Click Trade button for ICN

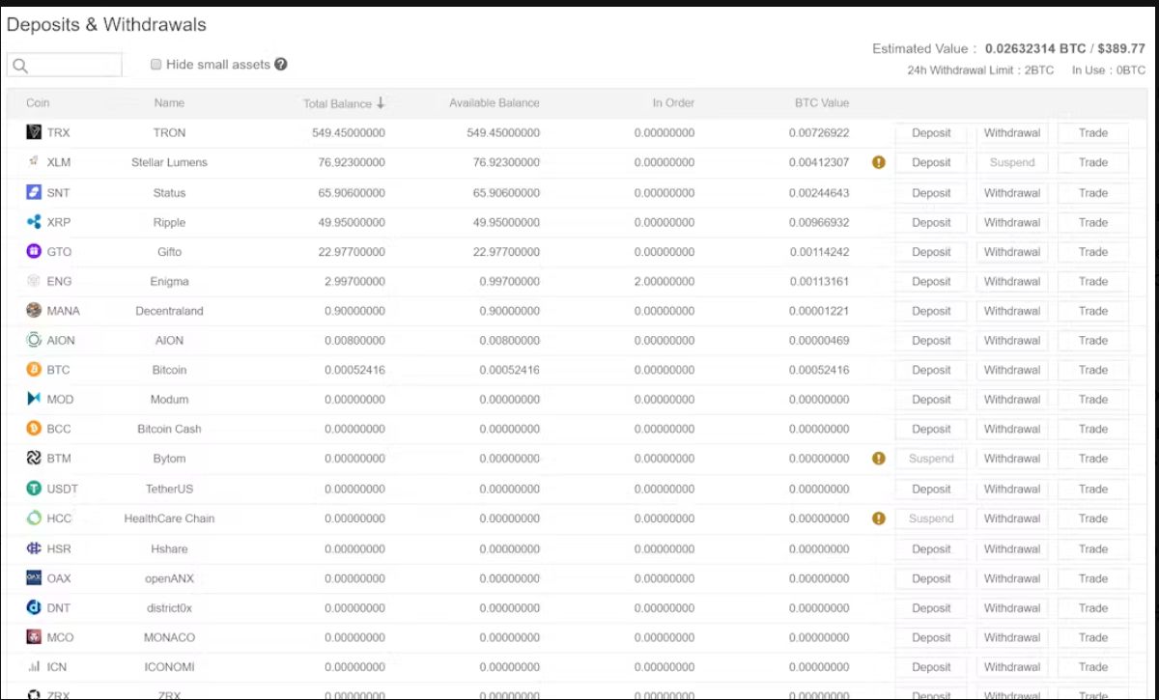coord(1093,667)
